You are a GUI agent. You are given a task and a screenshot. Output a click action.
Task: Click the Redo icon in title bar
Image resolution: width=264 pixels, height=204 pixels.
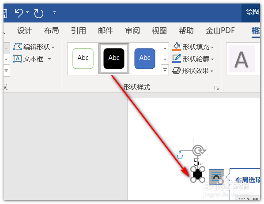pos(39,13)
